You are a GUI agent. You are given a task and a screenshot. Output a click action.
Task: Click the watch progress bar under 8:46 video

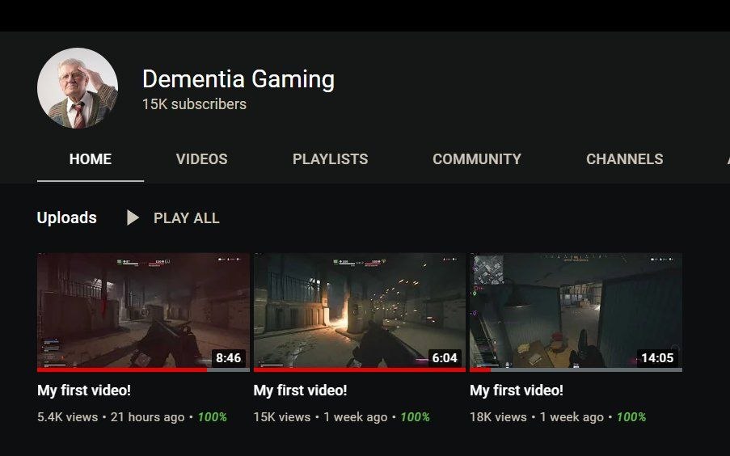pyautogui.click(x=143, y=369)
